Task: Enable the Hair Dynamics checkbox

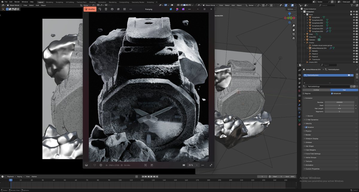Action: tap(306, 120)
